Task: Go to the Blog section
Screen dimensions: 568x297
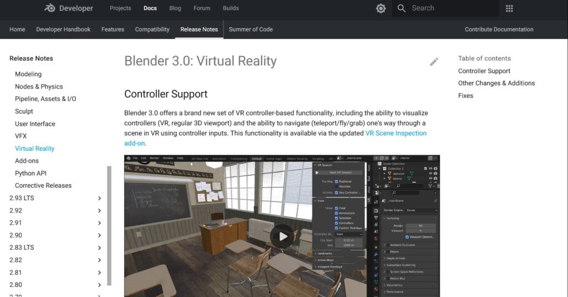Action: [175, 8]
